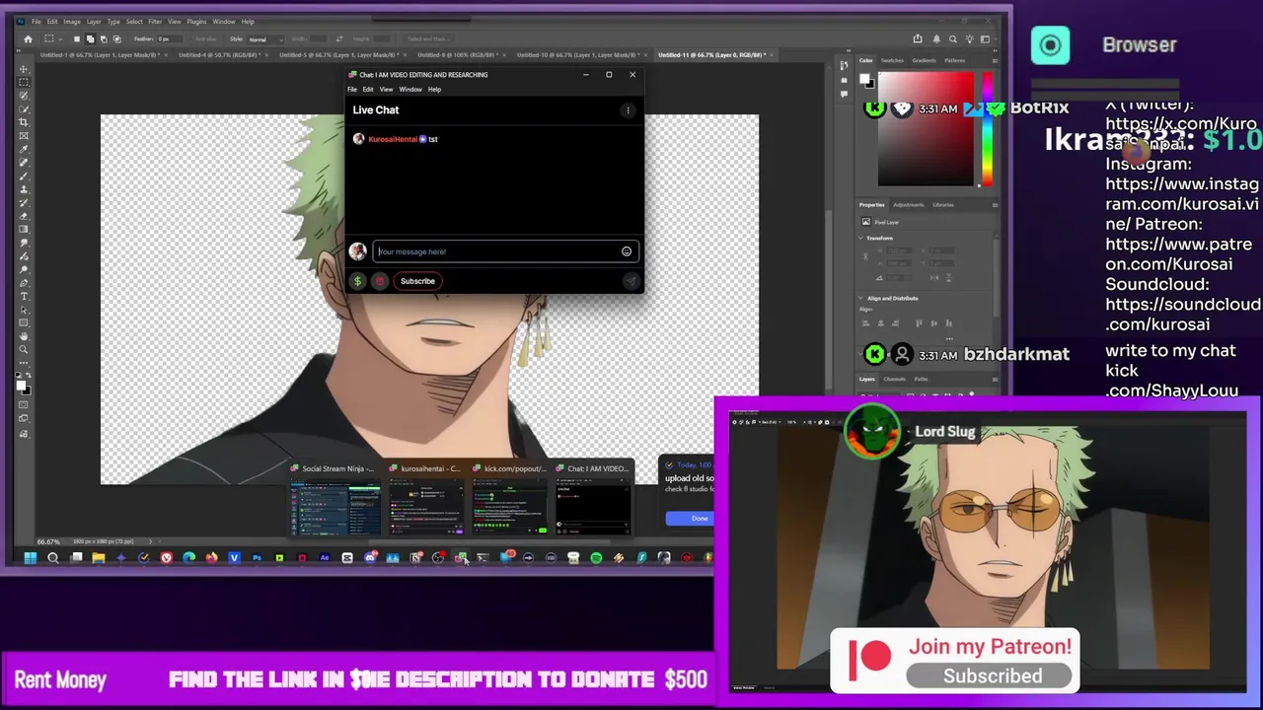Image resolution: width=1263 pixels, height=710 pixels.
Task: Click the red gift icon in chat
Action: point(379,281)
